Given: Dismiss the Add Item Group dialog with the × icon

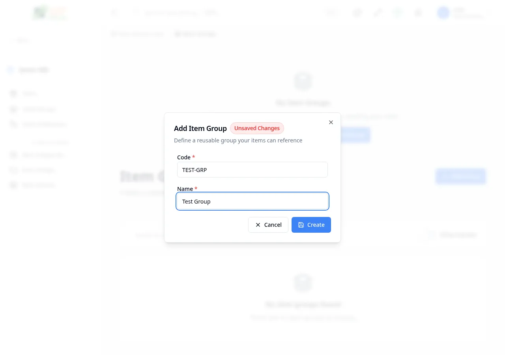Looking at the screenshot, I should [331, 122].
